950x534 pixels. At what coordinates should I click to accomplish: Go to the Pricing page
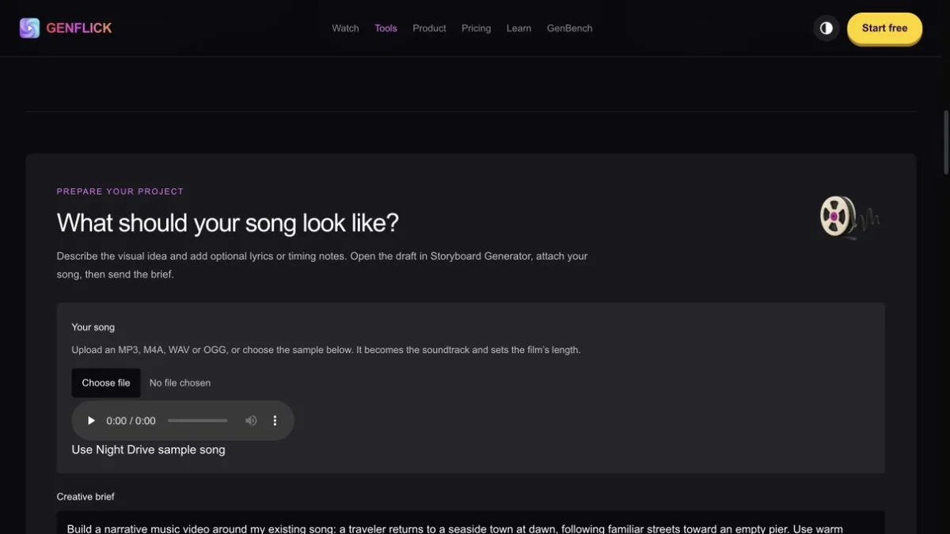tap(476, 28)
